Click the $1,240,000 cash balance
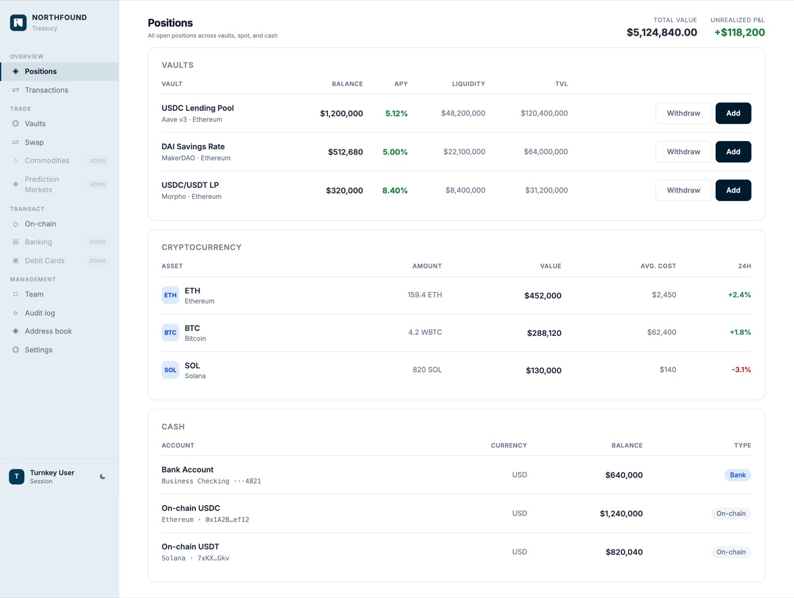 tap(621, 514)
